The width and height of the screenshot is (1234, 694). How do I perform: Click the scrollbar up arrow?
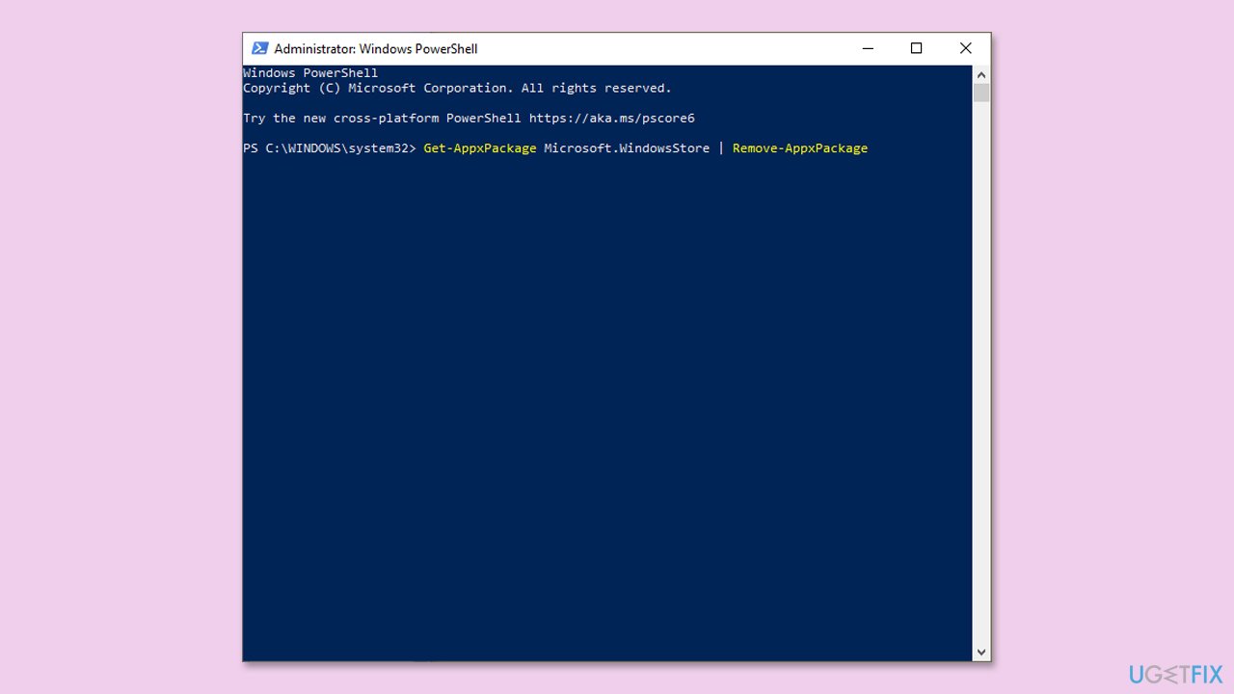(981, 74)
